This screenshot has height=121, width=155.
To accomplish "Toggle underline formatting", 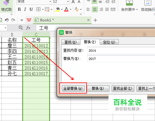I will click(x=31, y=9).
